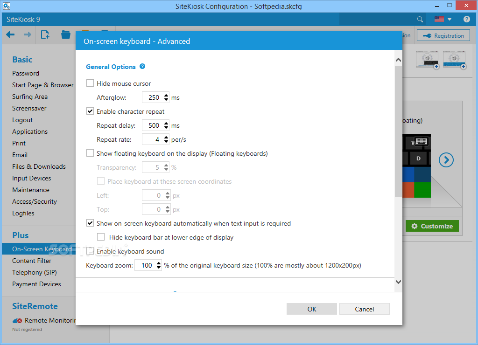Dismiss dialog with Cancel button
Image resolution: width=478 pixels, height=345 pixels.
point(364,309)
